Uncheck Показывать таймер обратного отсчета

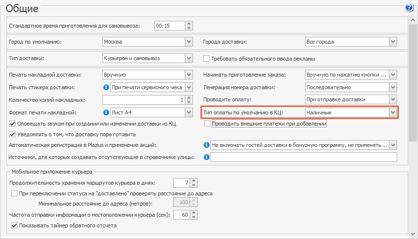(14, 225)
